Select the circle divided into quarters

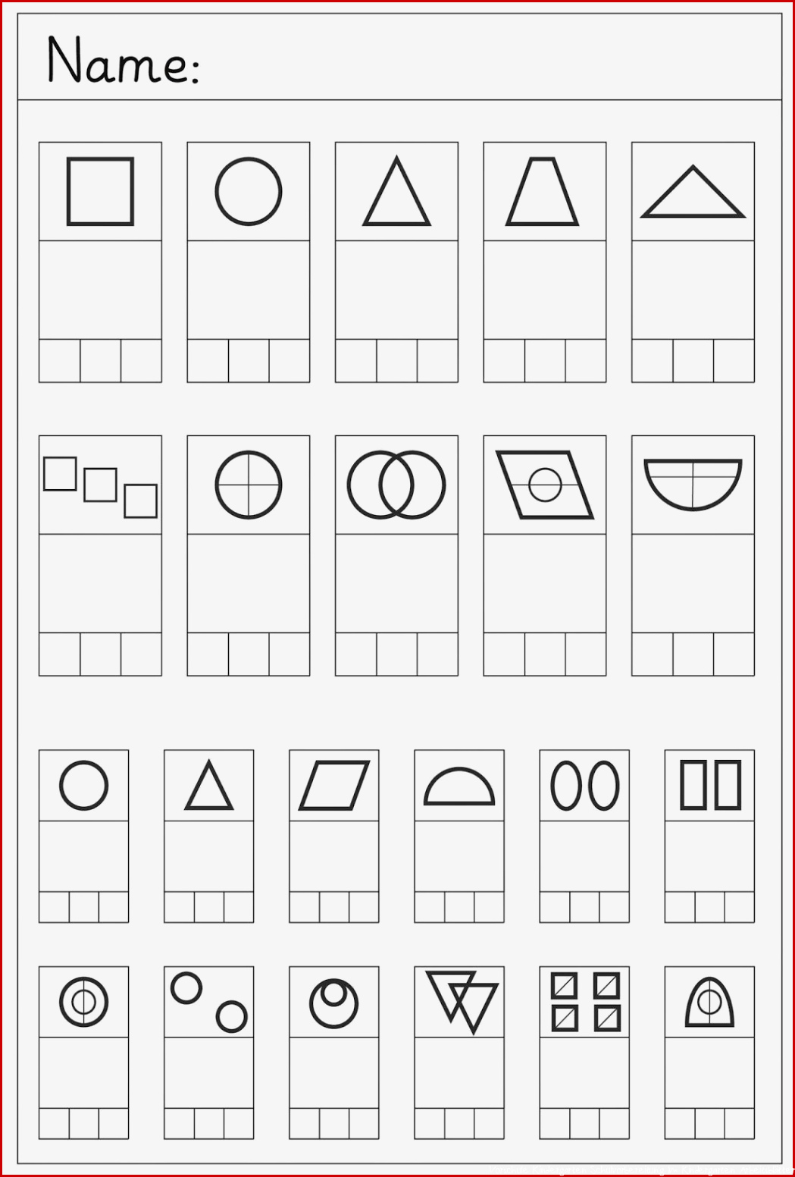pyautogui.click(x=249, y=485)
